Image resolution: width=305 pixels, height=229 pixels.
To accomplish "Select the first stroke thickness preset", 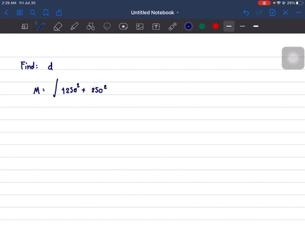I will pos(229,26).
